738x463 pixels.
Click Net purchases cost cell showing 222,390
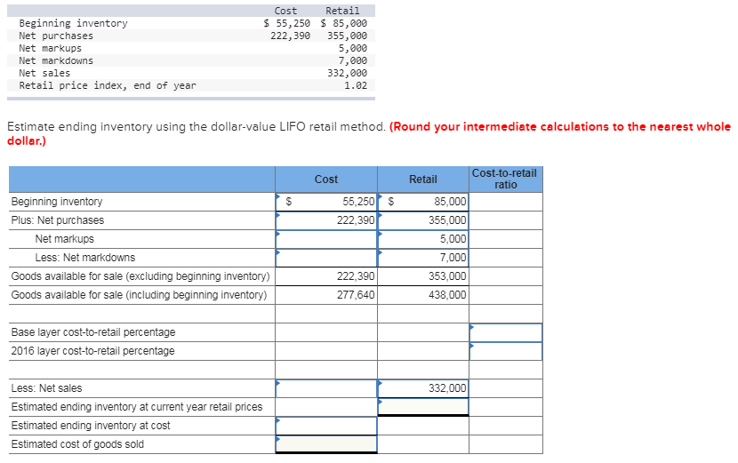tap(326, 220)
